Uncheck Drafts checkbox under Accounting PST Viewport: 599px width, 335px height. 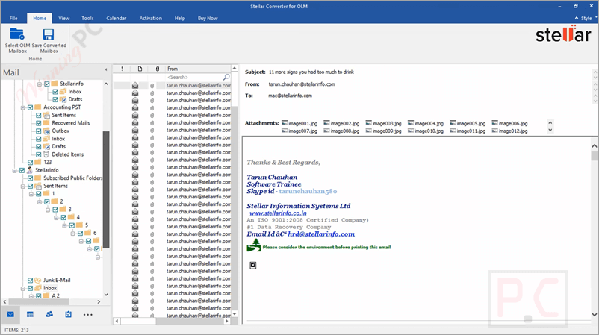point(39,146)
